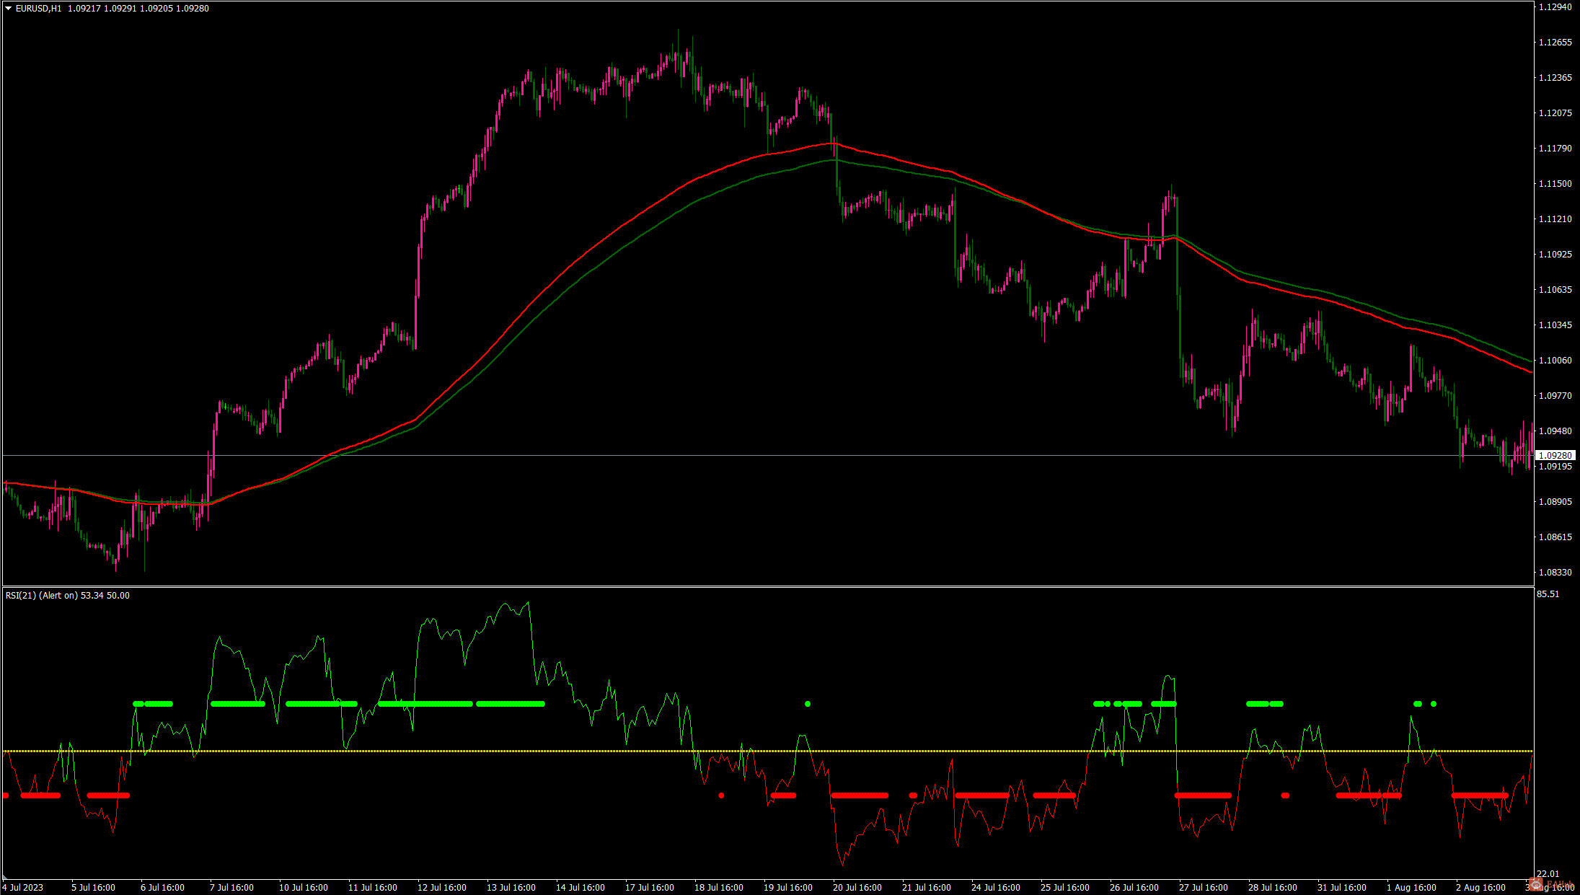Click the current price label 1.09280
1580x895 pixels.
[x=1556, y=456]
